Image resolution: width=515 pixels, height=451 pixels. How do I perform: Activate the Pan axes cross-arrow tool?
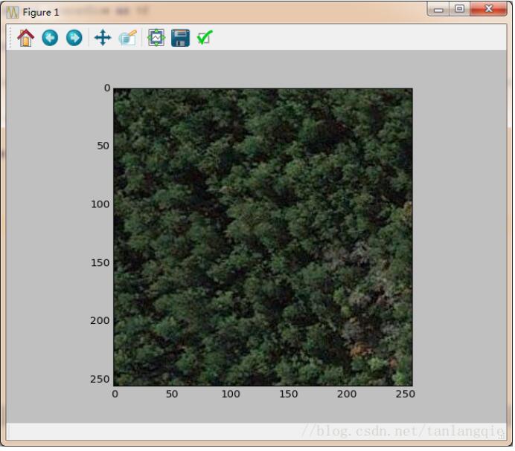tap(103, 38)
